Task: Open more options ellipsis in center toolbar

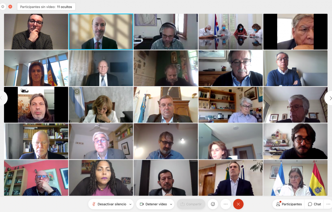Action: coord(225,204)
